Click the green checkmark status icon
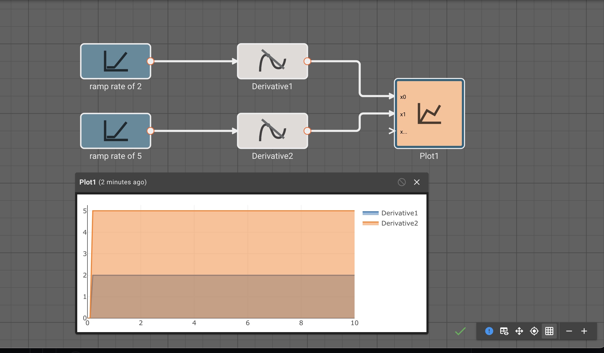This screenshot has width=604, height=353. pyautogui.click(x=461, y=331)
